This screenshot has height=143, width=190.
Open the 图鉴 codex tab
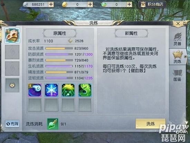click(x=178, y=75)
